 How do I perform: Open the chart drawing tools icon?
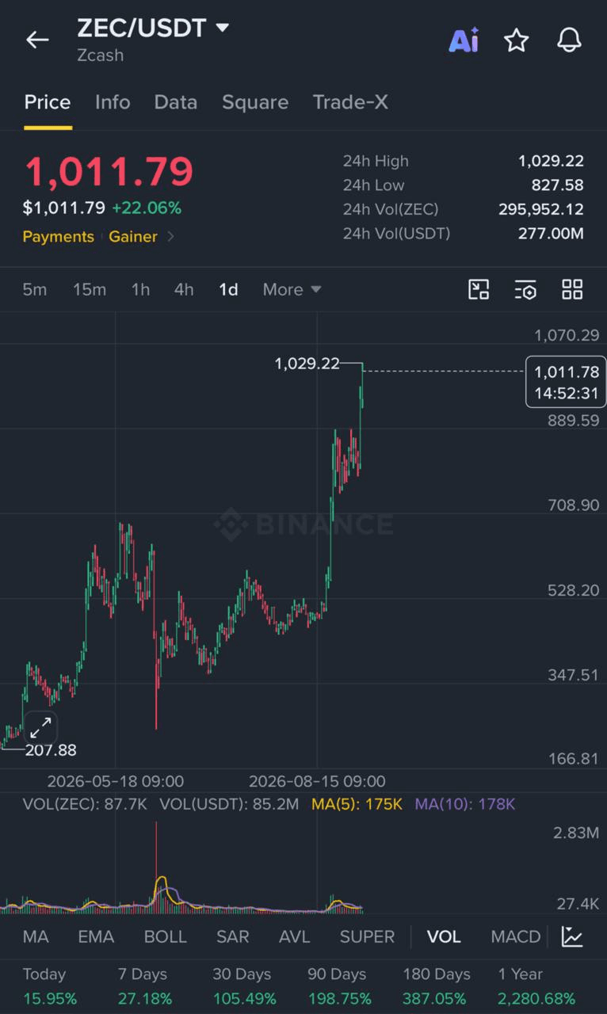(479, 289)
